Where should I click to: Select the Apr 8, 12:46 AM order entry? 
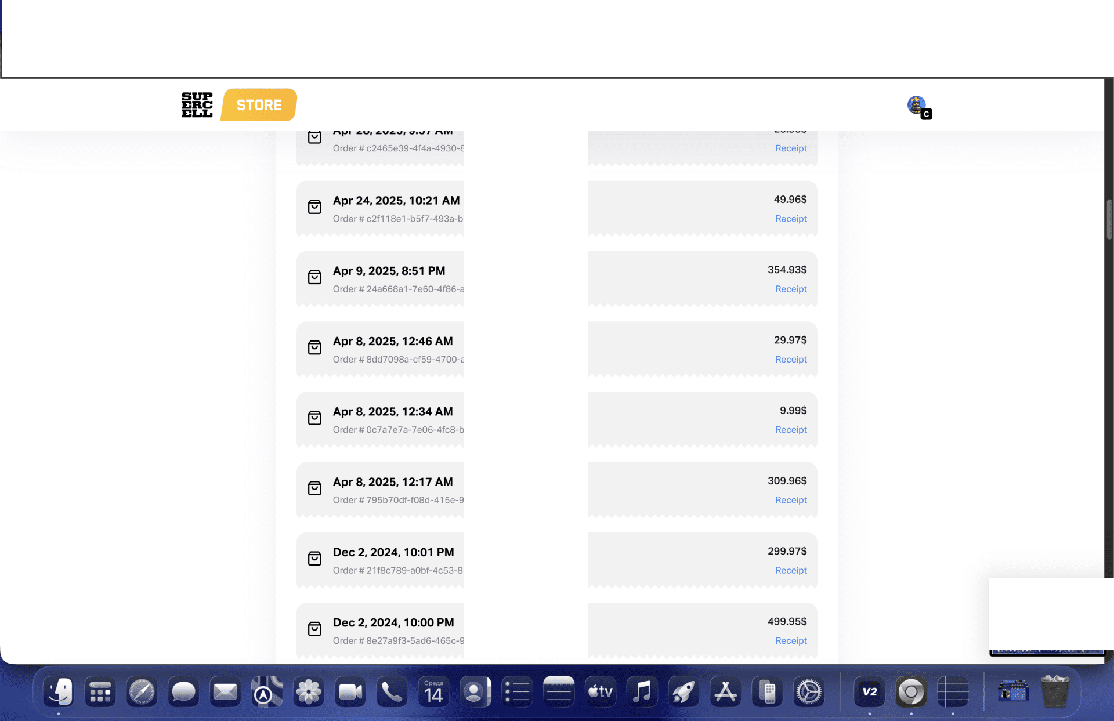pos(393,341)
